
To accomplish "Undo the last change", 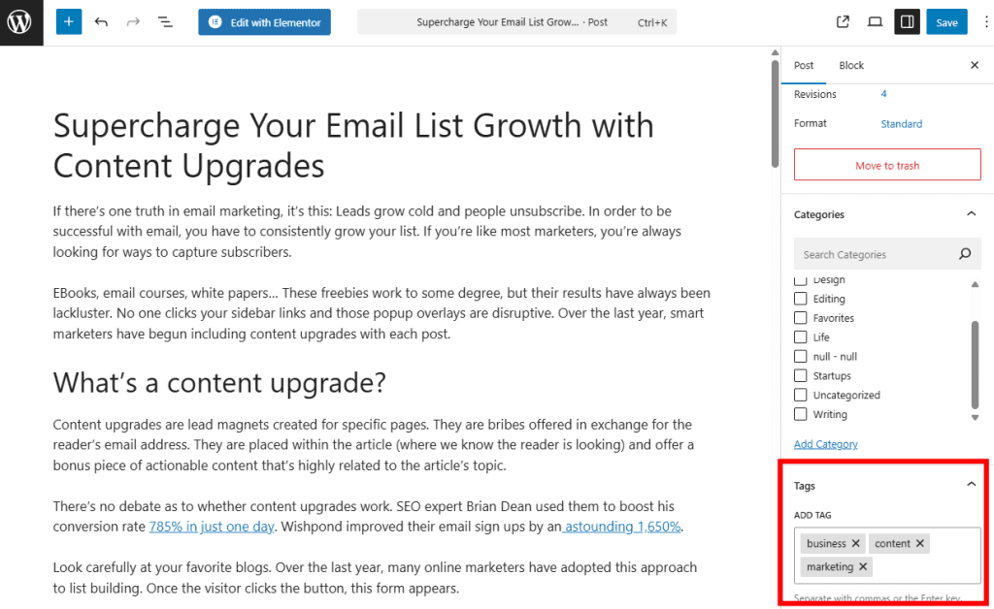I will (x=101, y=22).
